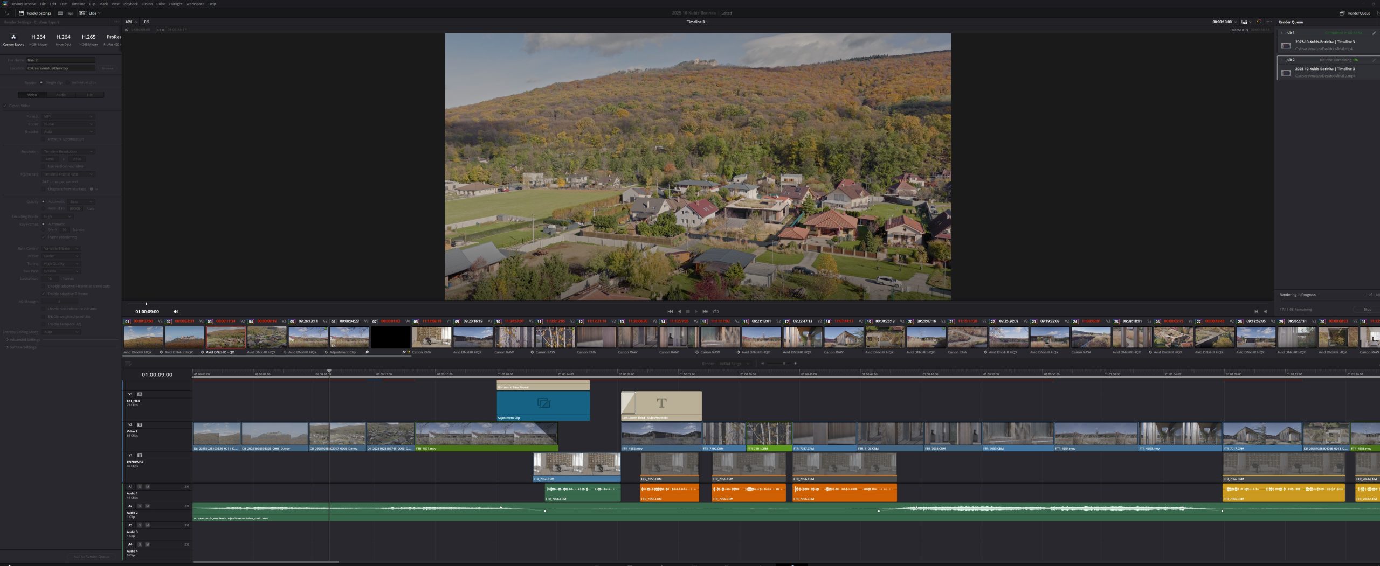Screen dimensions: 1380x566
Task: Click the Browse location button
Action: (x=108, y=68)
